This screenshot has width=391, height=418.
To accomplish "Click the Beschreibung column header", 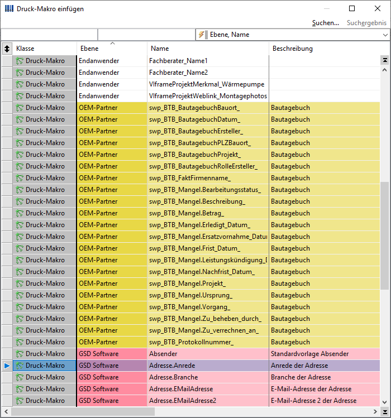I will tap(325, 49).
